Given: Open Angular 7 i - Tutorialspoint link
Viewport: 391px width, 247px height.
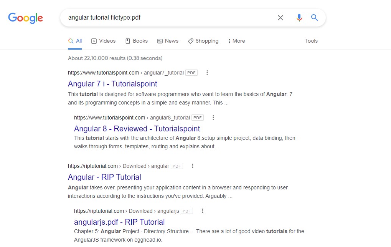Looking at the screenshot, I should tap(112, 84).
